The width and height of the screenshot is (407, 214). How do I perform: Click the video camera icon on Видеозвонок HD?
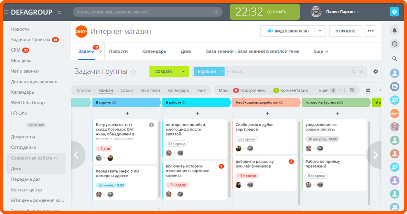[270, 31]
